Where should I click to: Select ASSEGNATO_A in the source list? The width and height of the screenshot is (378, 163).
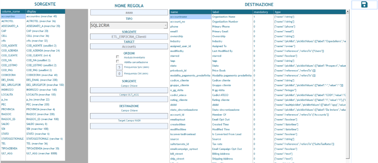[x=13, y=26]
